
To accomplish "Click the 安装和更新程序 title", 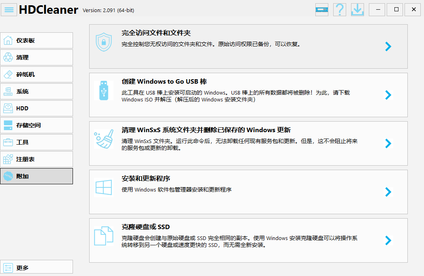I will [146, 179].
